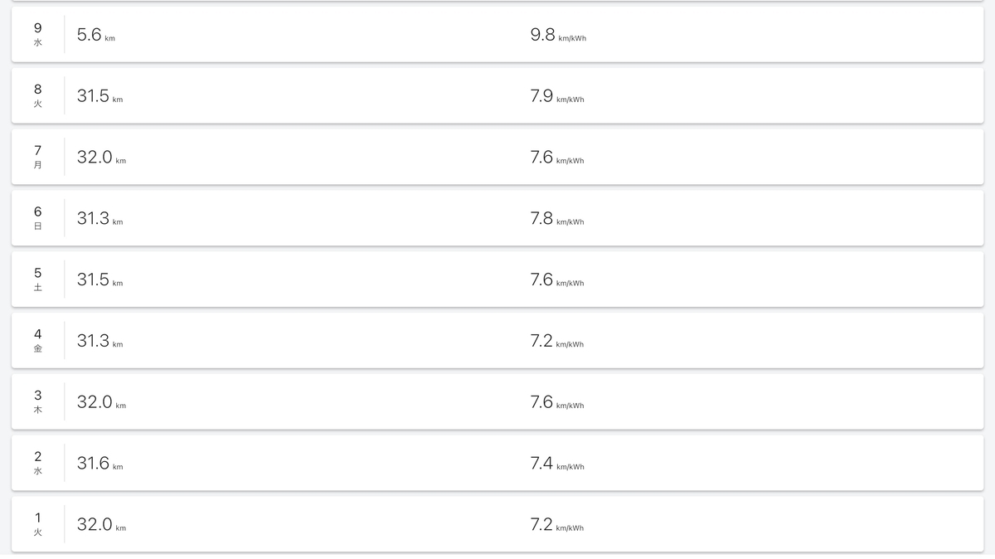995x559 pixels.
Task: Click the 7.4 km/kWh efficiency reading
Action: (557, 464)
